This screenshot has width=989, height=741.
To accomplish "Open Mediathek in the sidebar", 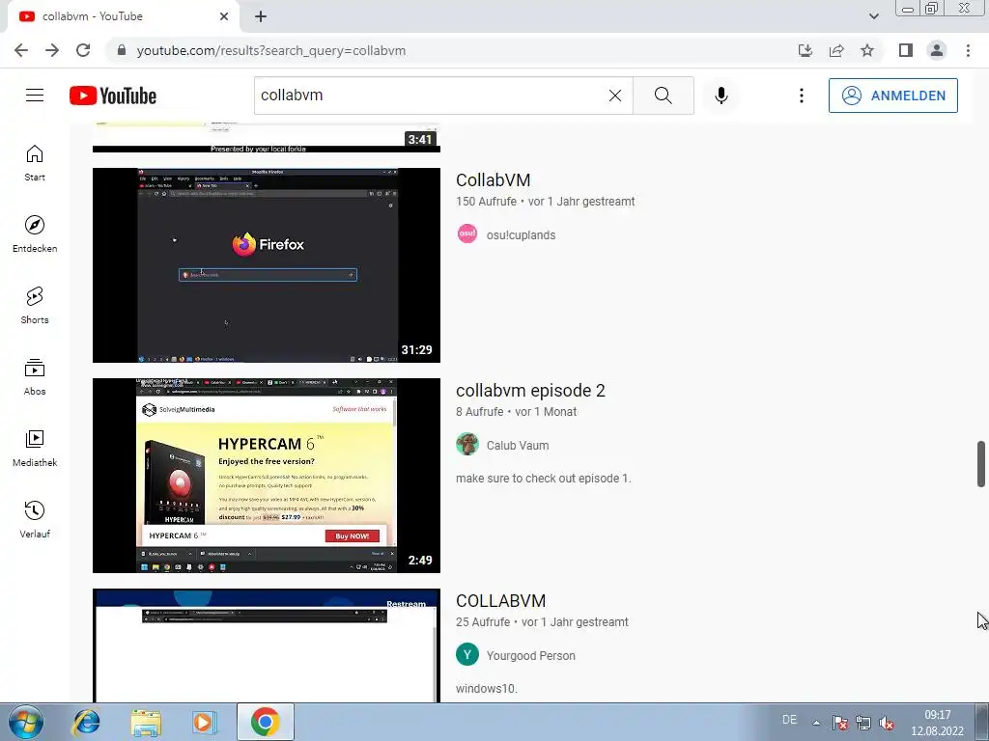I will (x=35, y=448).
